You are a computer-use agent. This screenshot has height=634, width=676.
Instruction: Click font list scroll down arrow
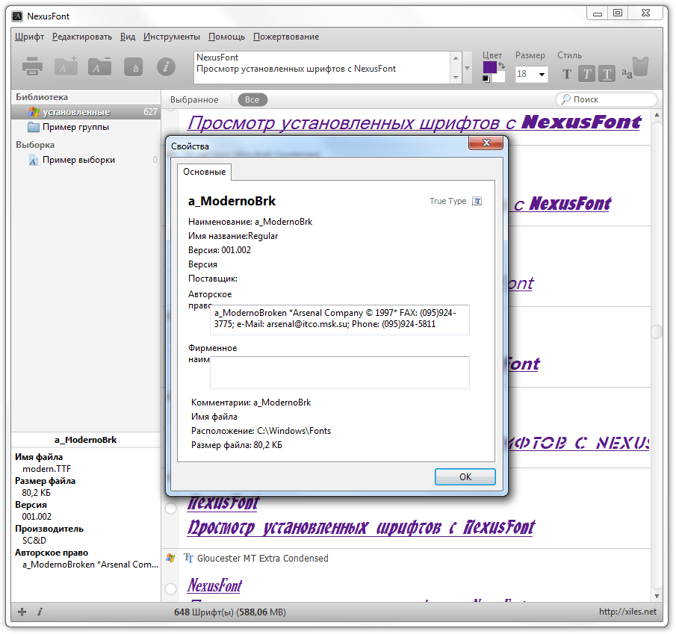click(657, 596)
